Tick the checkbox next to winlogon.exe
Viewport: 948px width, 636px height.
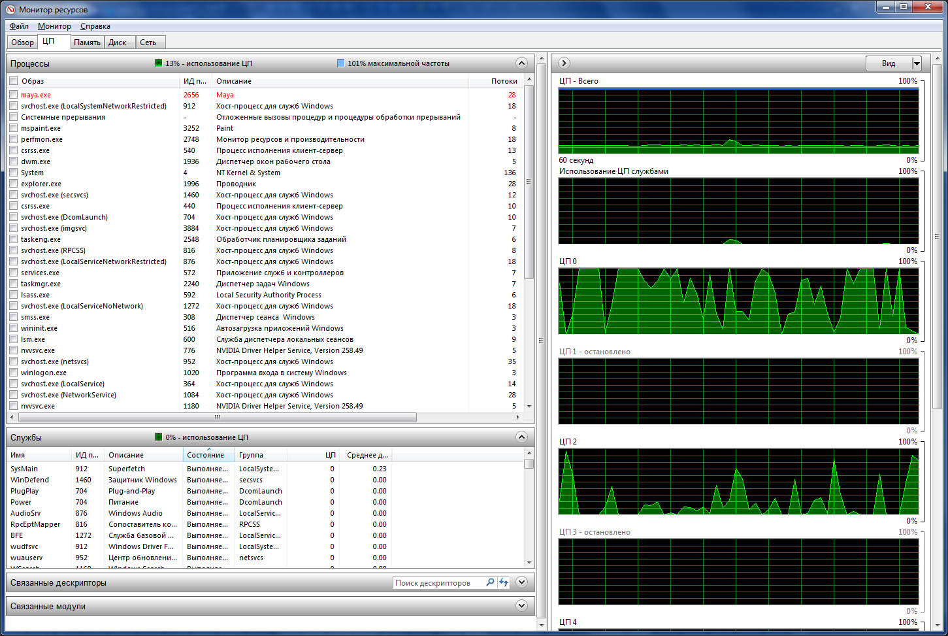[x=14, y=373]
